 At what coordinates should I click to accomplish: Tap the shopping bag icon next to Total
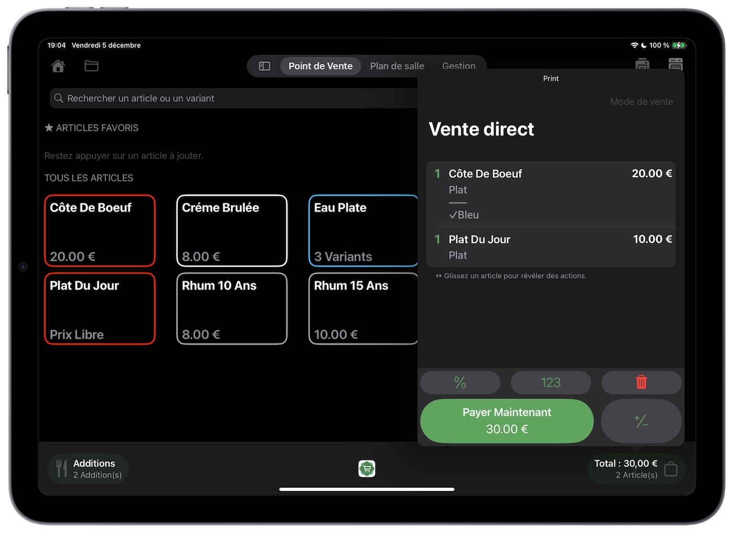671,468
